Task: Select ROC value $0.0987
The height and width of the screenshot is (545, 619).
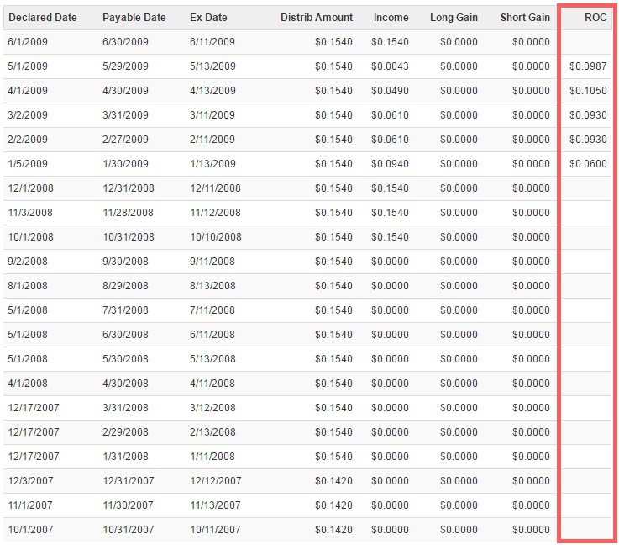Action: 588,66
